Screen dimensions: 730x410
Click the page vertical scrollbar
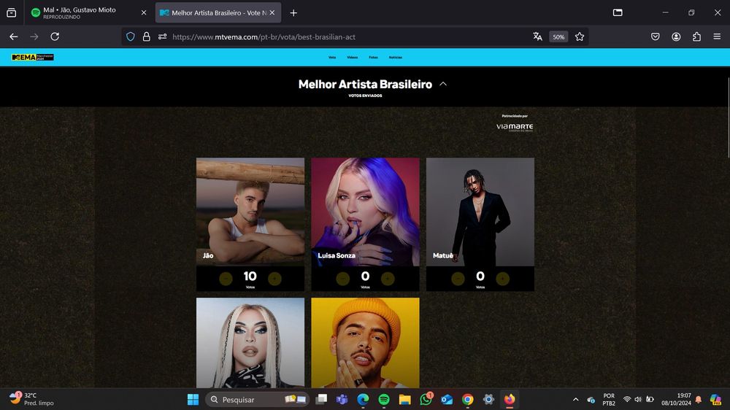[728, 119]
